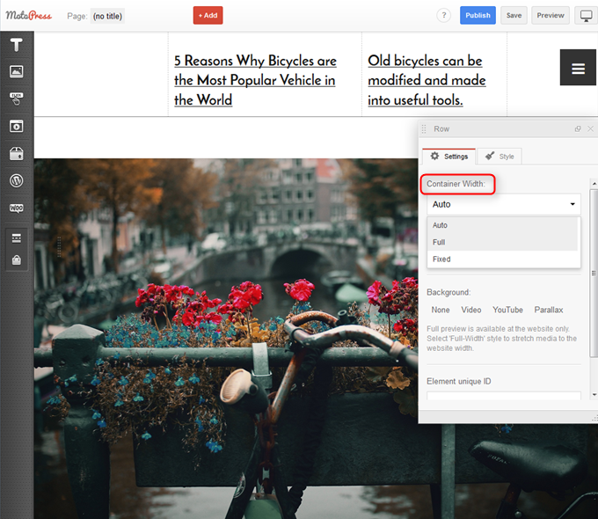The image size is (598, 519).
Task: Click the Background label
Action: click(x=448, y=292)
